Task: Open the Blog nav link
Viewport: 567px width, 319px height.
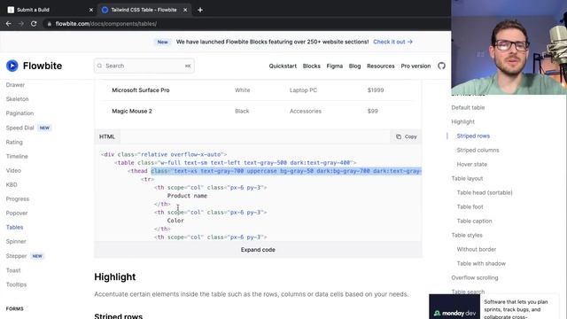Action: pyautogui.click(x=354, y=66)
